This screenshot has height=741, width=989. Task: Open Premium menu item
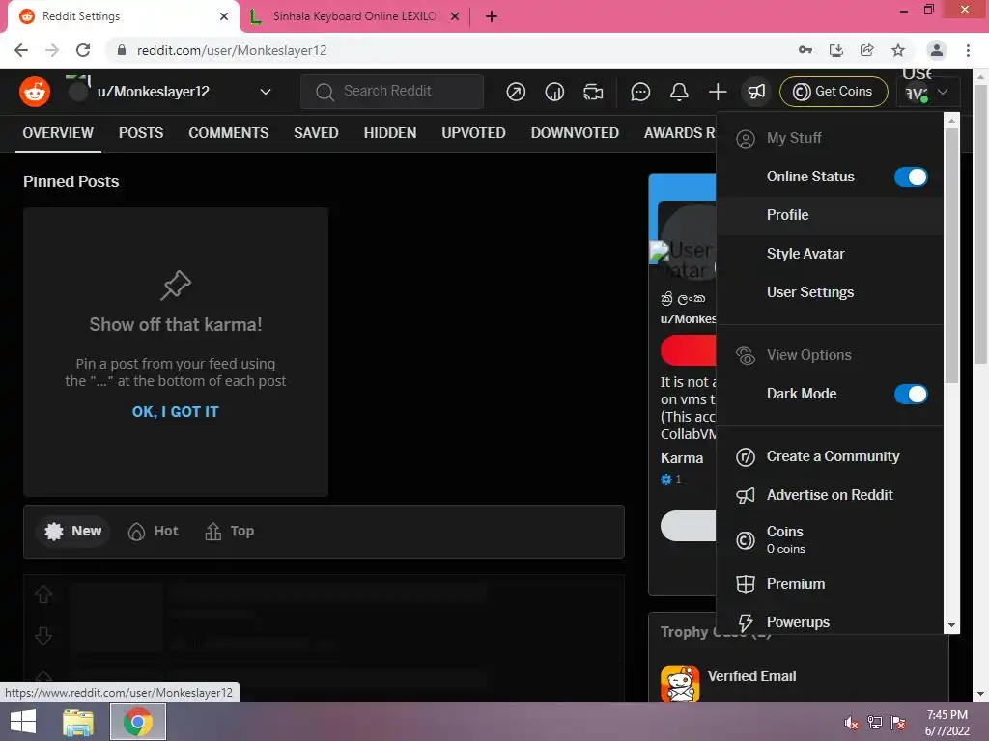click(x=830, y=584)
